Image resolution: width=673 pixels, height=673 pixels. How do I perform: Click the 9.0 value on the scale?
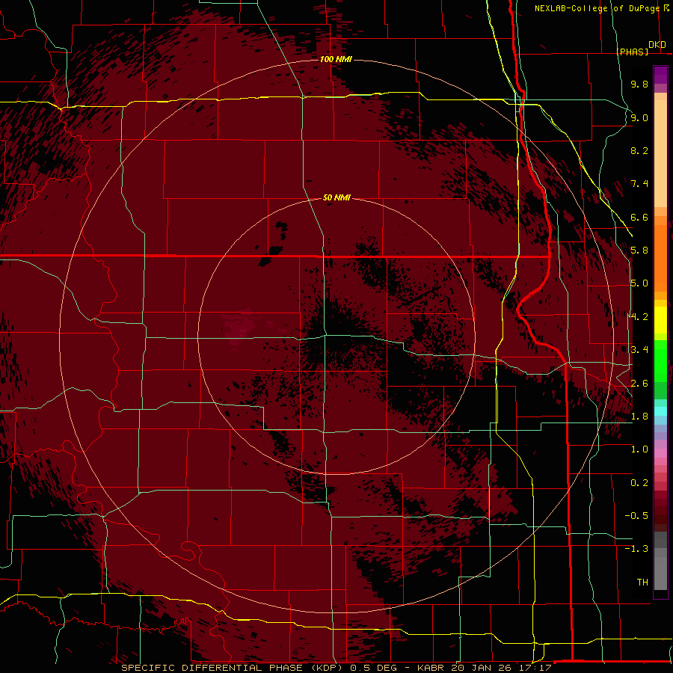click(639, 117)
